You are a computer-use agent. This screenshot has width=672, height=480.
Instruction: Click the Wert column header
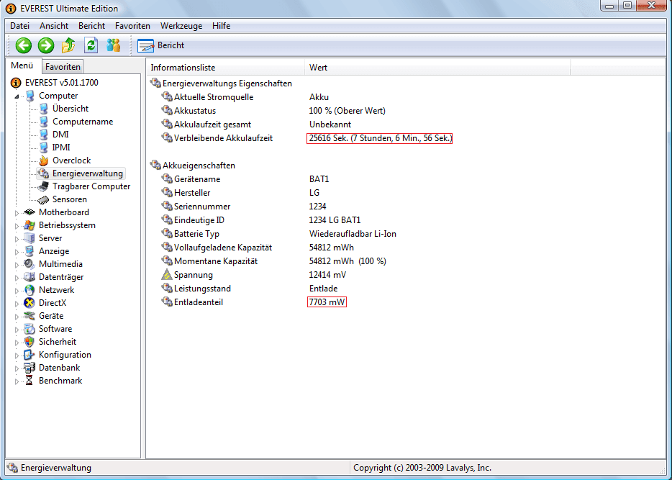tap(437, 67)
